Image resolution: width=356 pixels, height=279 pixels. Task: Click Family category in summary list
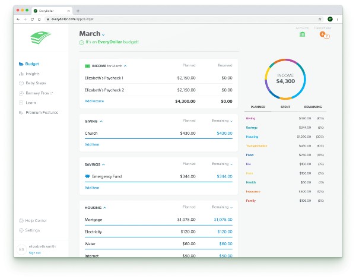pyautogui.click(x=250, y=201)
